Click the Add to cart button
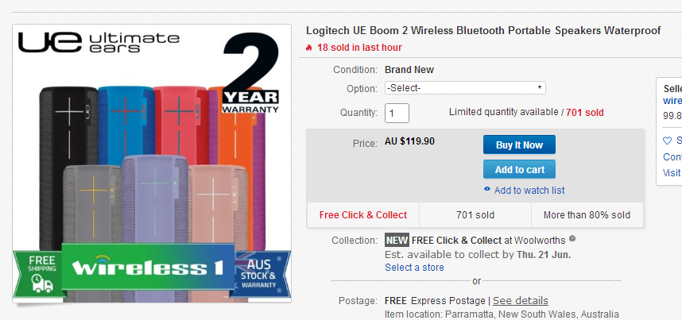 click(x=519, y=169)
